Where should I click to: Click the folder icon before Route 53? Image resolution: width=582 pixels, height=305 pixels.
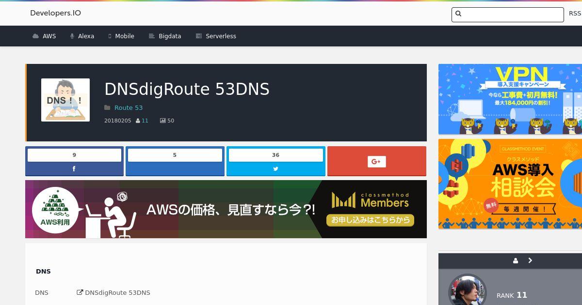pyautogui.click(x=107, y=108)
